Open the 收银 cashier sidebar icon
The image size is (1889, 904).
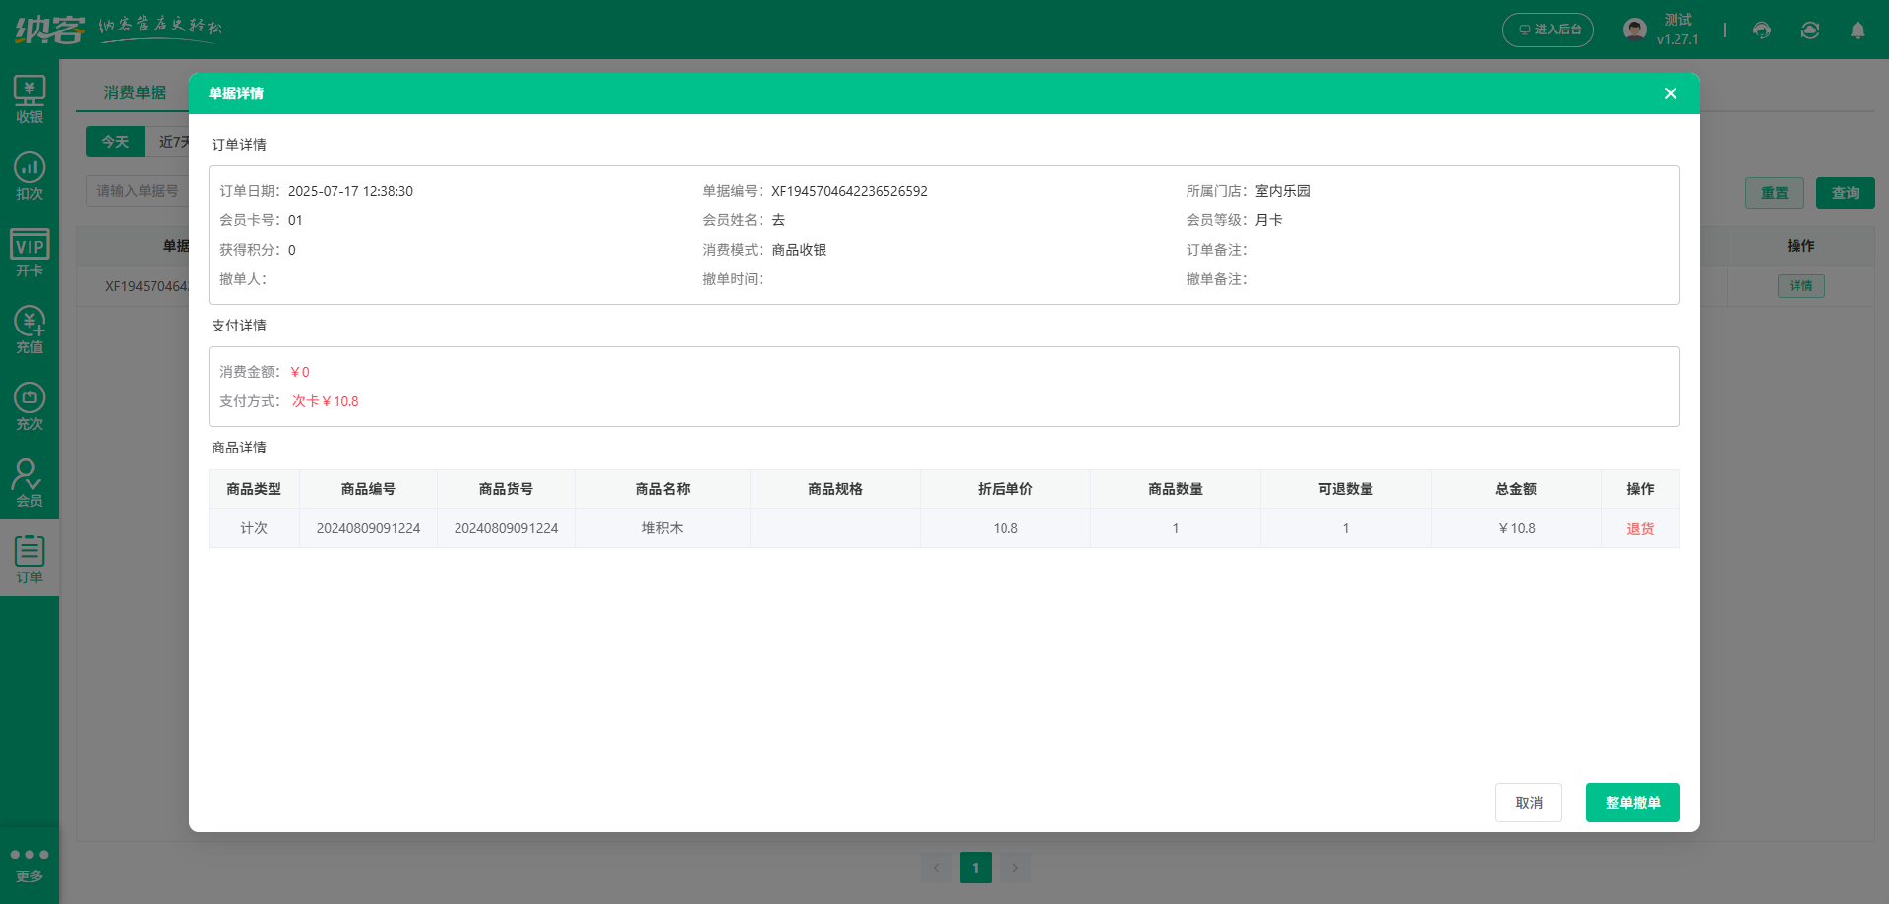tap(30, 99)
